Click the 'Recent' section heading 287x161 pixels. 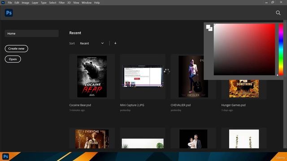pos(75,33)
